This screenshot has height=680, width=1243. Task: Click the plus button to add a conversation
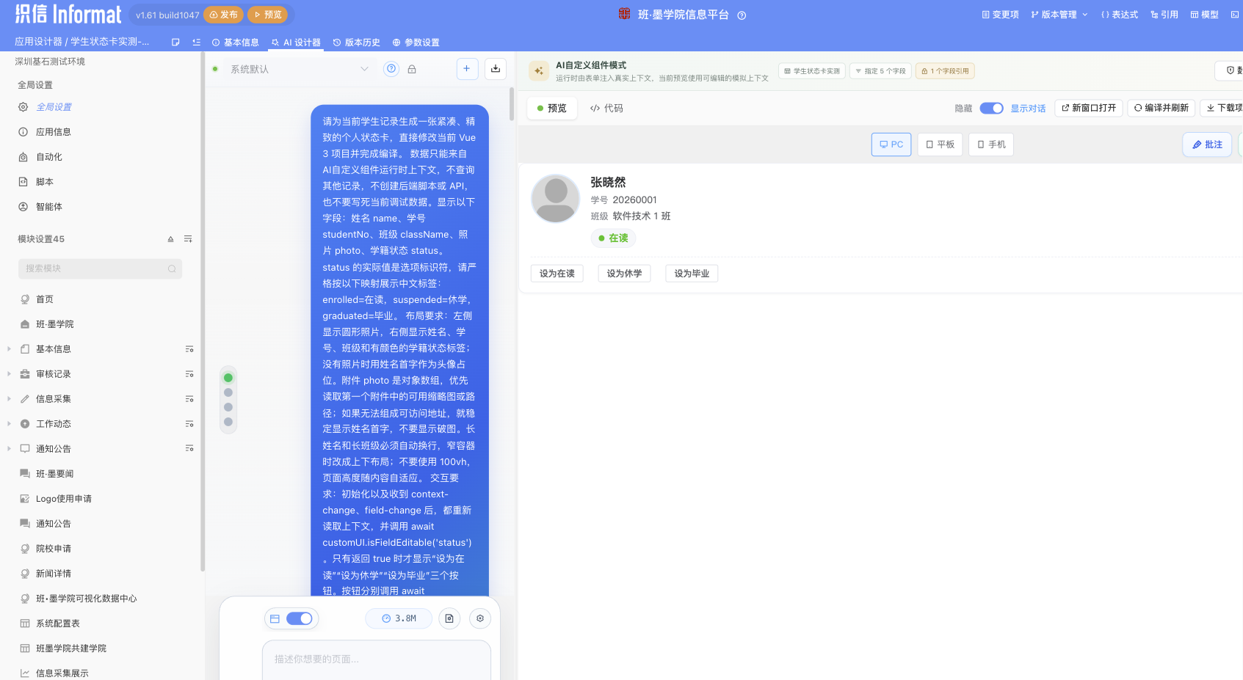466,69
